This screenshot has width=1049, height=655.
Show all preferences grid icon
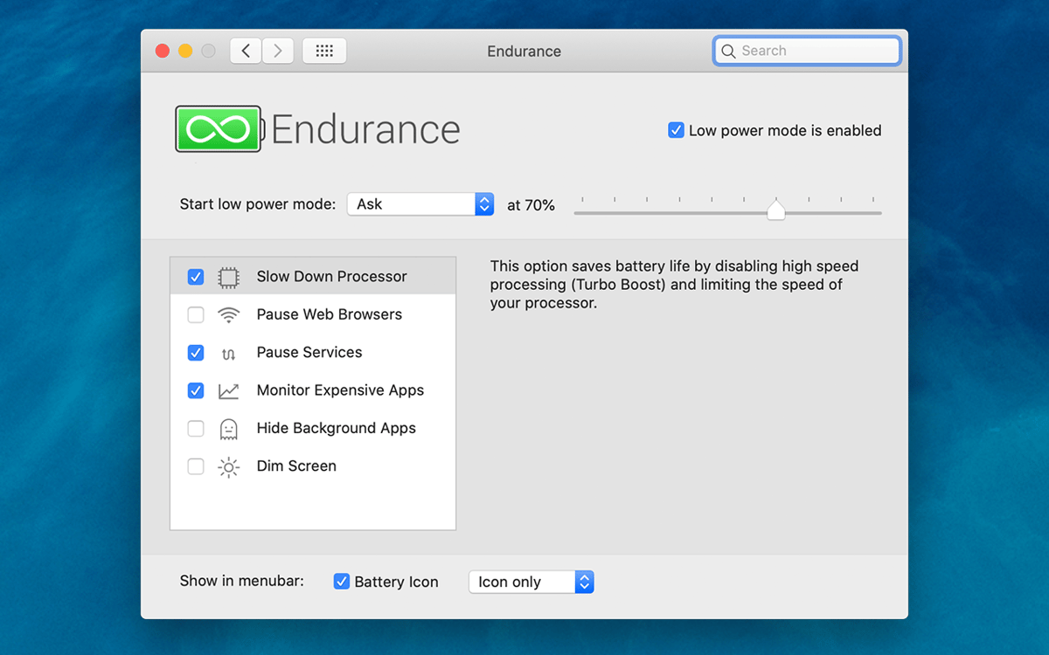[x=324, y=51]
